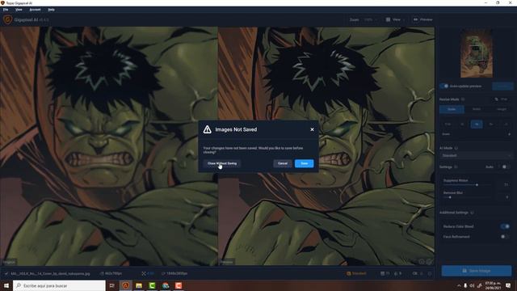Viewport: 517px width, 291px height.
Task: Click Cancel in the Images Not Saved dialog
Action: point(283,163)
